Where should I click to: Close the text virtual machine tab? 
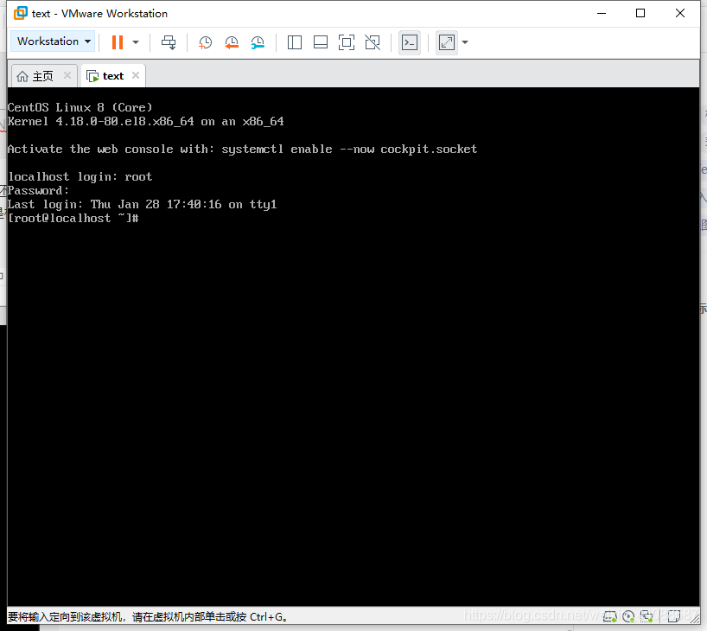point(136,75)
